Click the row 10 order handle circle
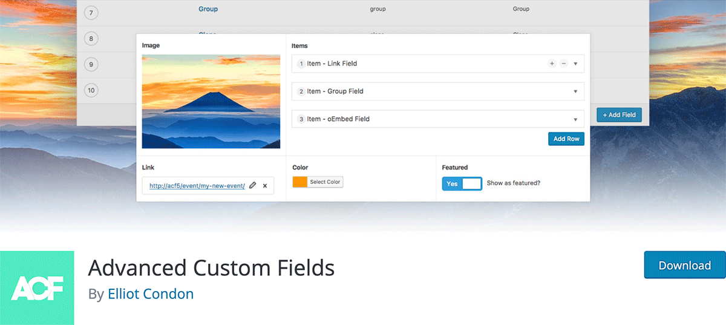Viewport: 726px width, 325px height. point(91,91)
